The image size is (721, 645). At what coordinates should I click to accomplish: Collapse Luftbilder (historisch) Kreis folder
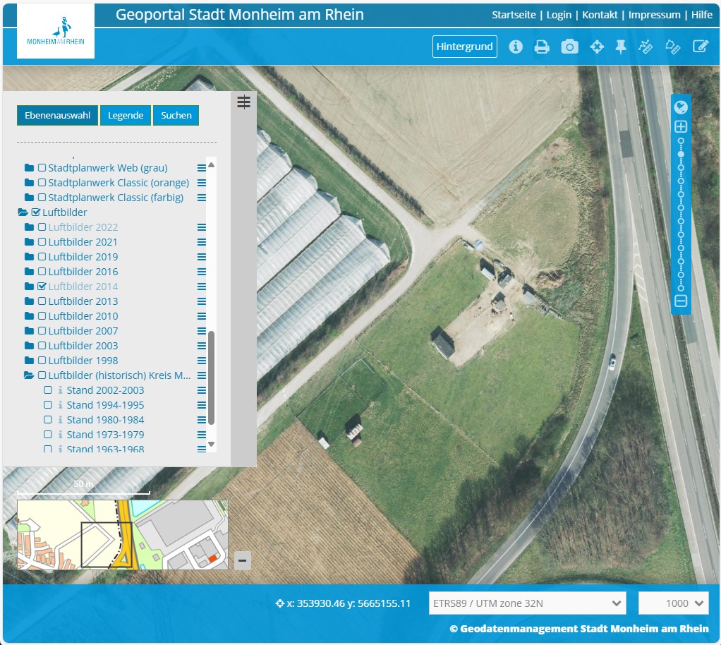29,375
